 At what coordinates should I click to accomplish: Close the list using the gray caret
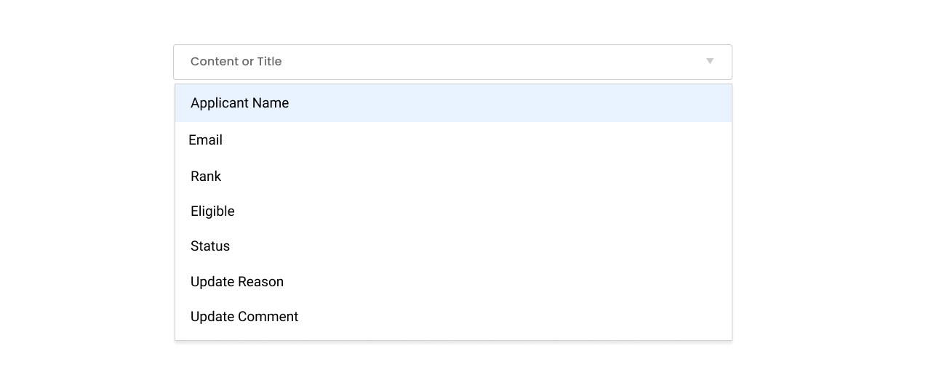point(710,61)
